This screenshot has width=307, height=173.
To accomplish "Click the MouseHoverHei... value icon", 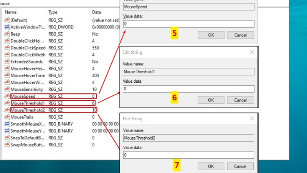I will (x=7, y=68).
